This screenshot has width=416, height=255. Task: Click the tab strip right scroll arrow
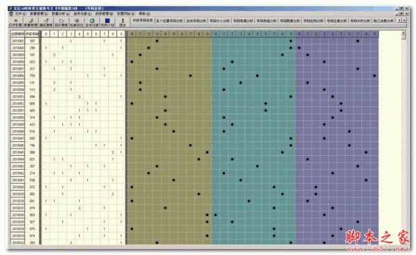(404, 20)
